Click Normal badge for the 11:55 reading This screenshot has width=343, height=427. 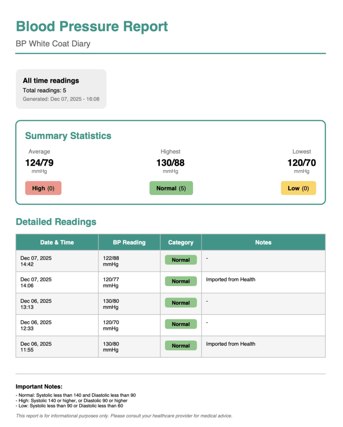(x=181, y=346)
